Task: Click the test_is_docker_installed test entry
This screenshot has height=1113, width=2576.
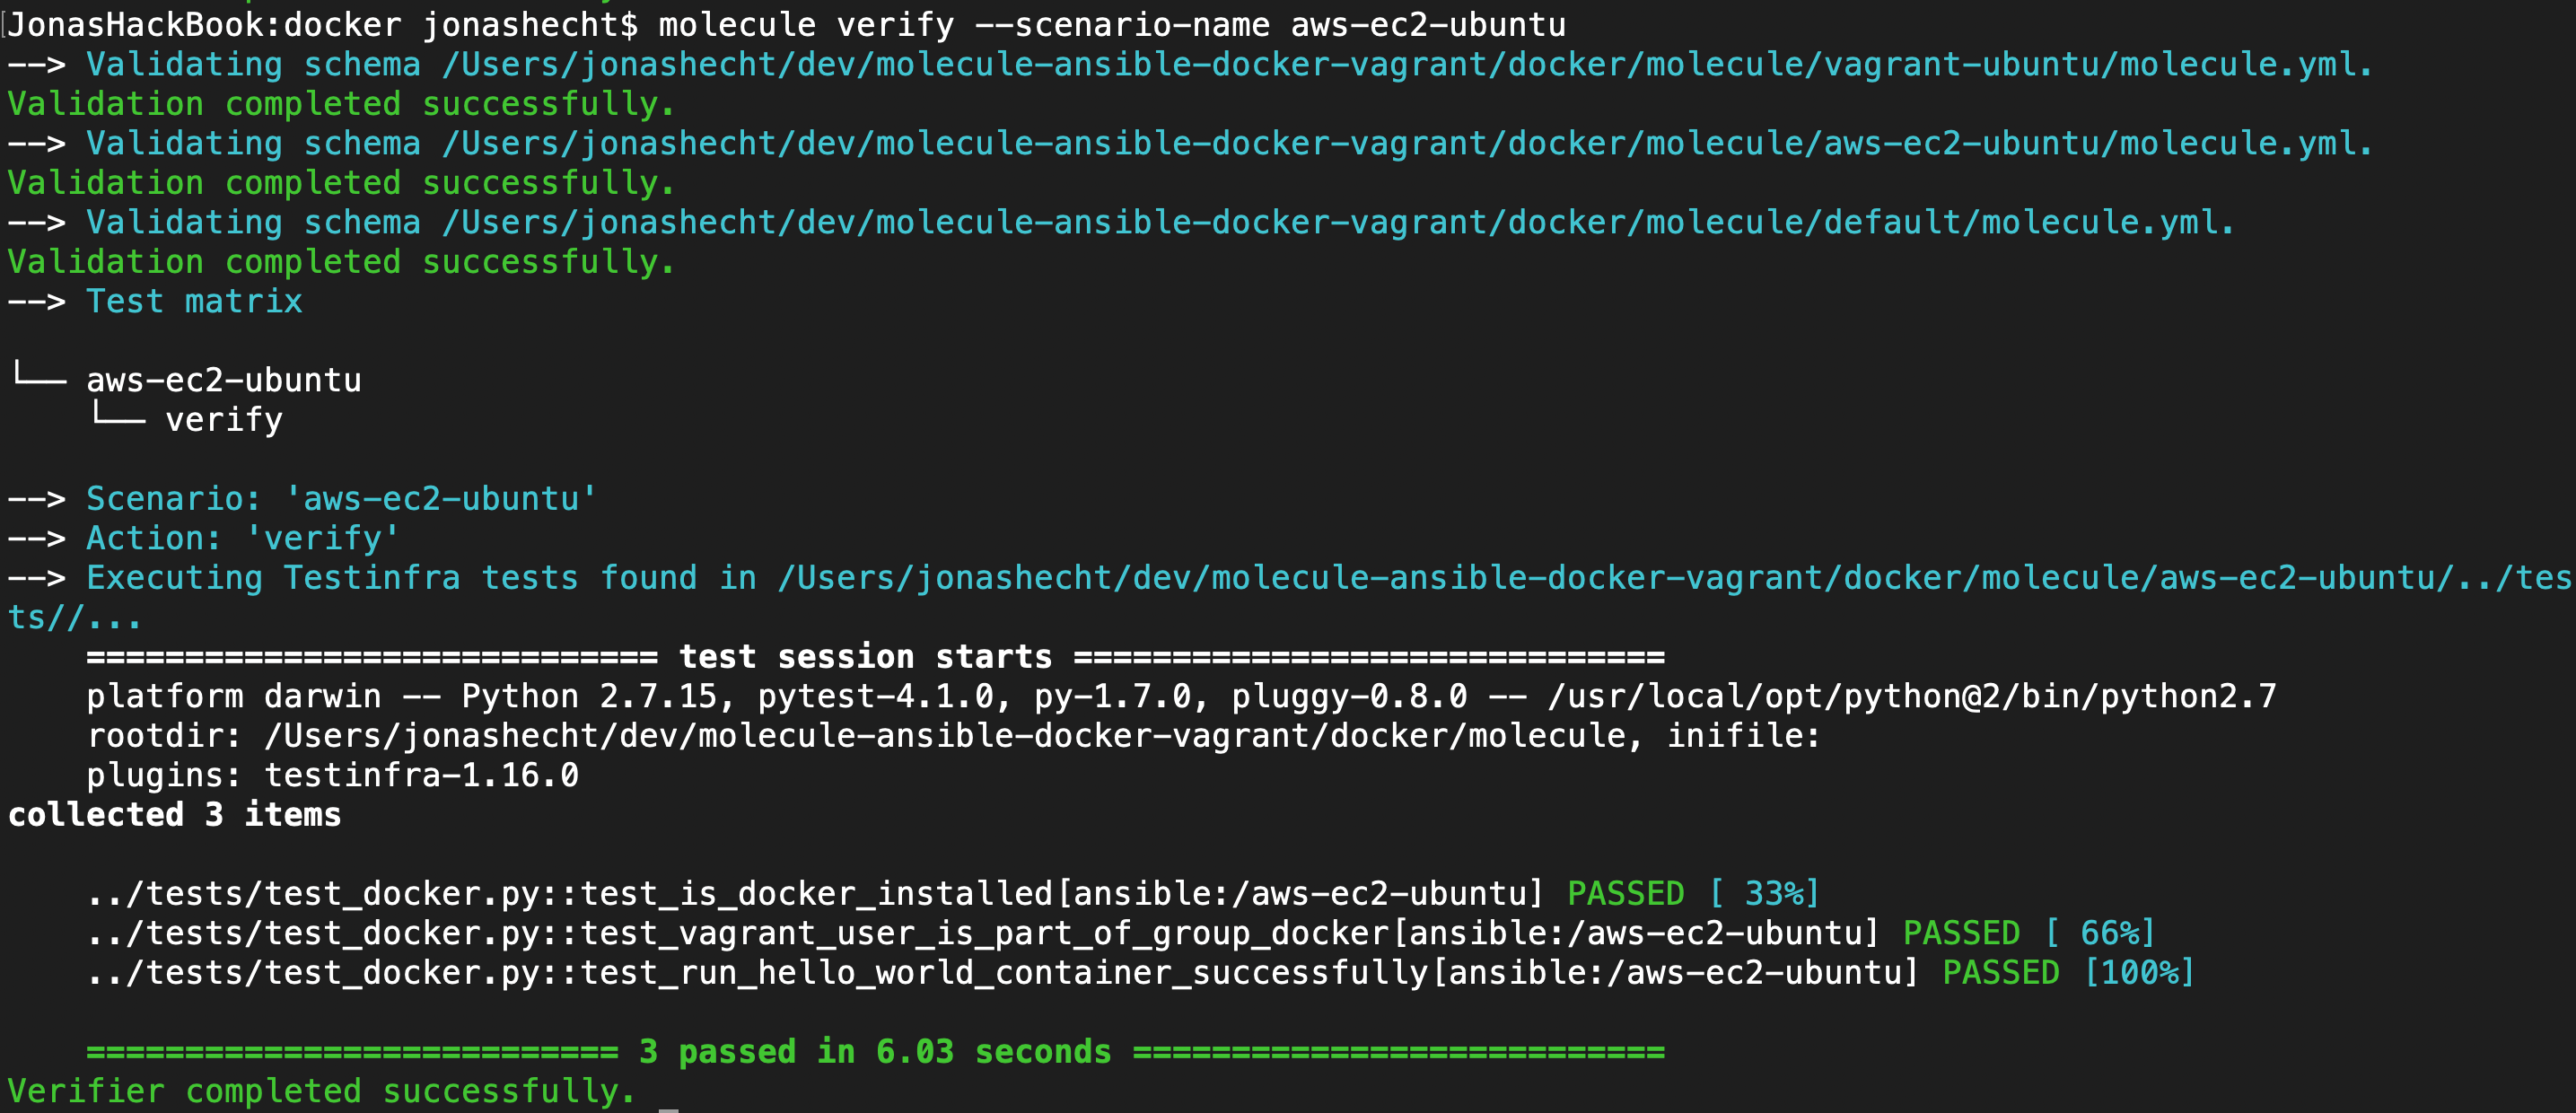Action: pos(814,893)
